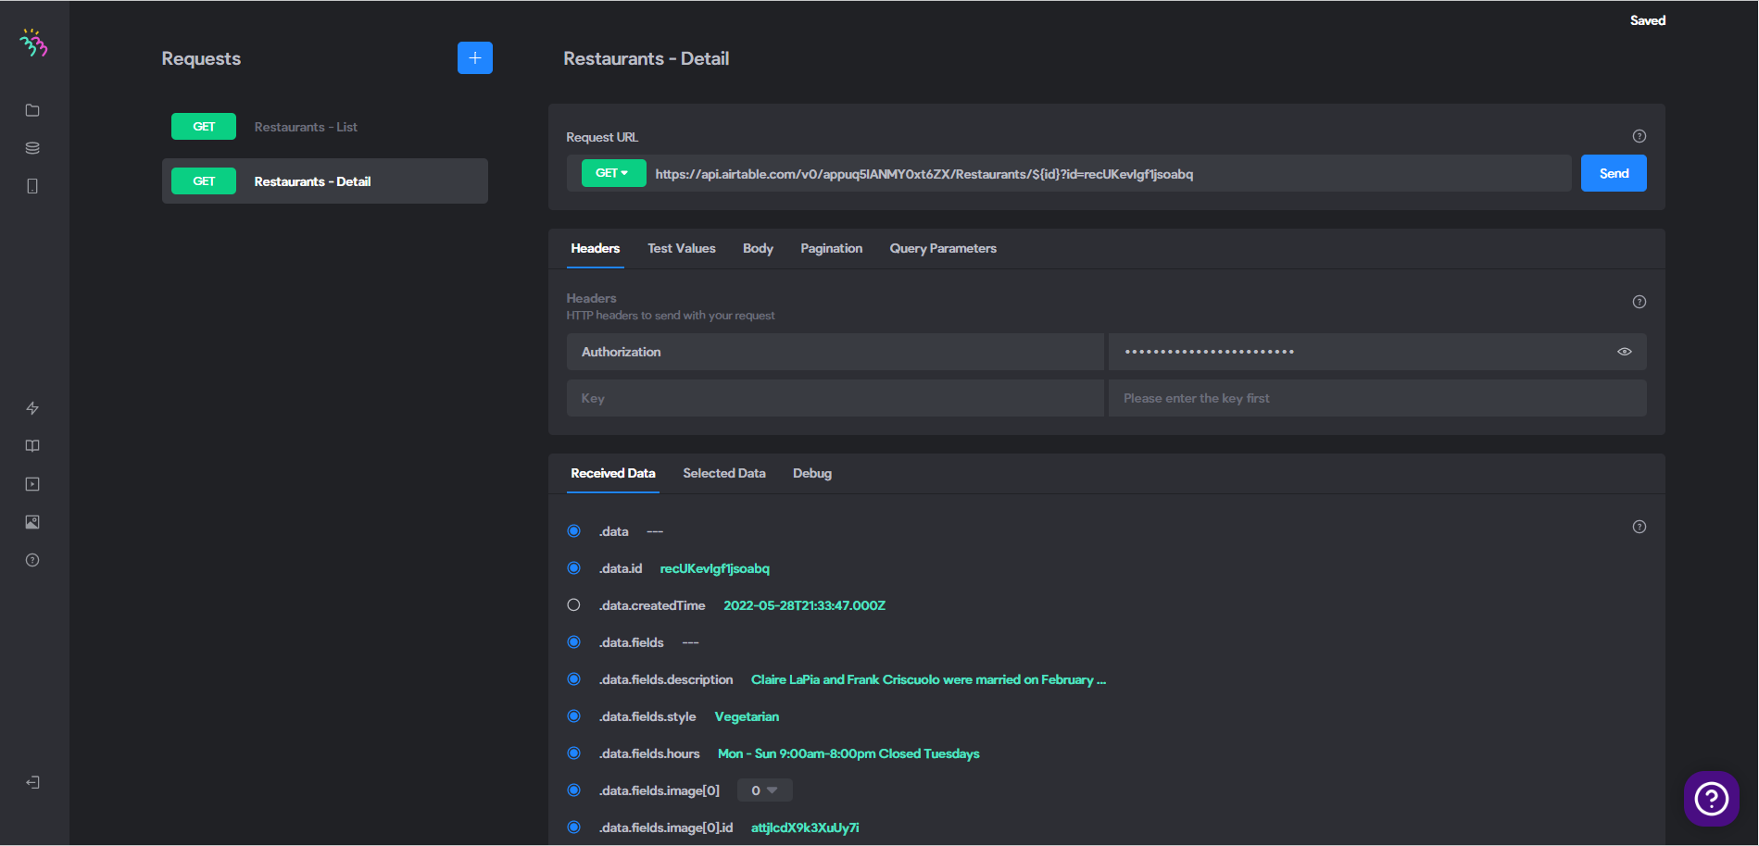The height and width of the screenshot is (846, 1759).
Task: Open the folder icon in the sidebar
Action: pos(32,110)
